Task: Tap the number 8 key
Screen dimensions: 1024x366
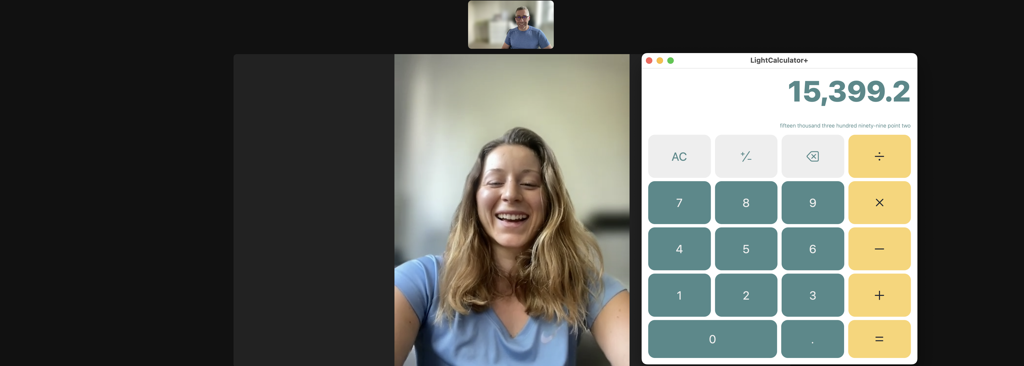Action: click(x=746, y=203)
